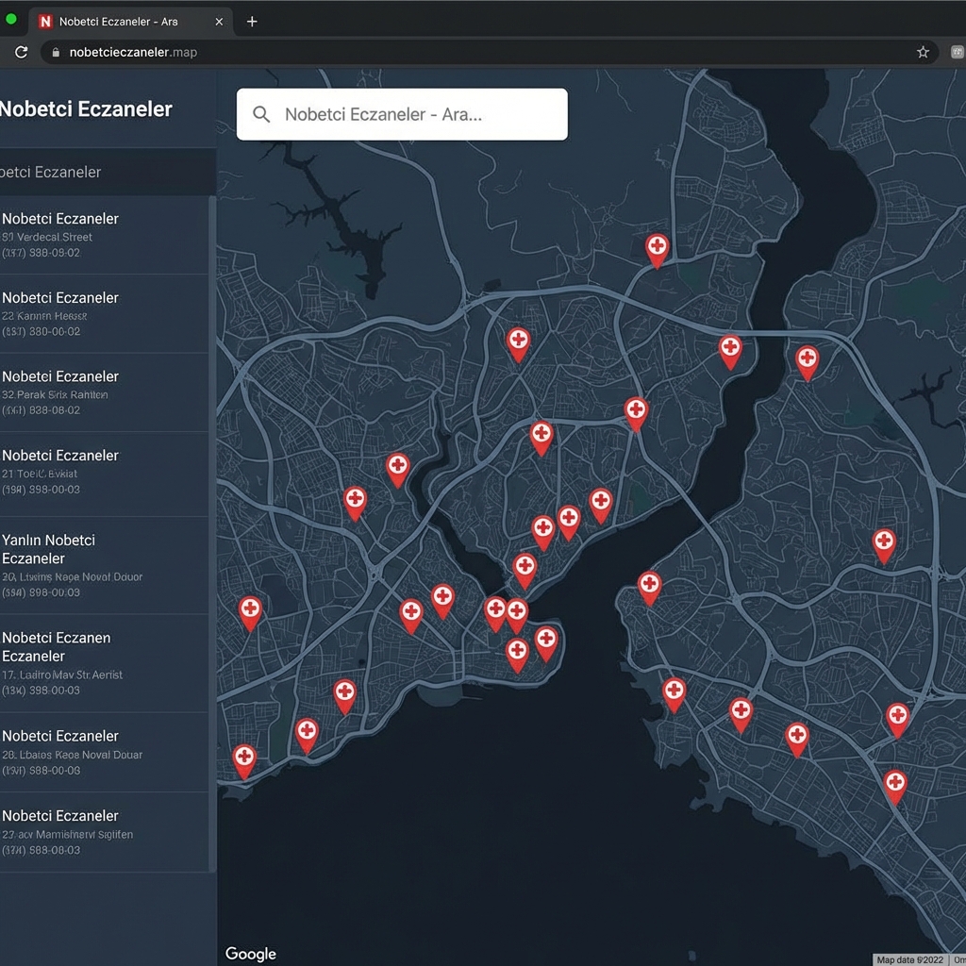The height and width of the screenshot is (966, 966).
Task: Click the nobetcieczaneler.map address bar
Action: [472, 53]
